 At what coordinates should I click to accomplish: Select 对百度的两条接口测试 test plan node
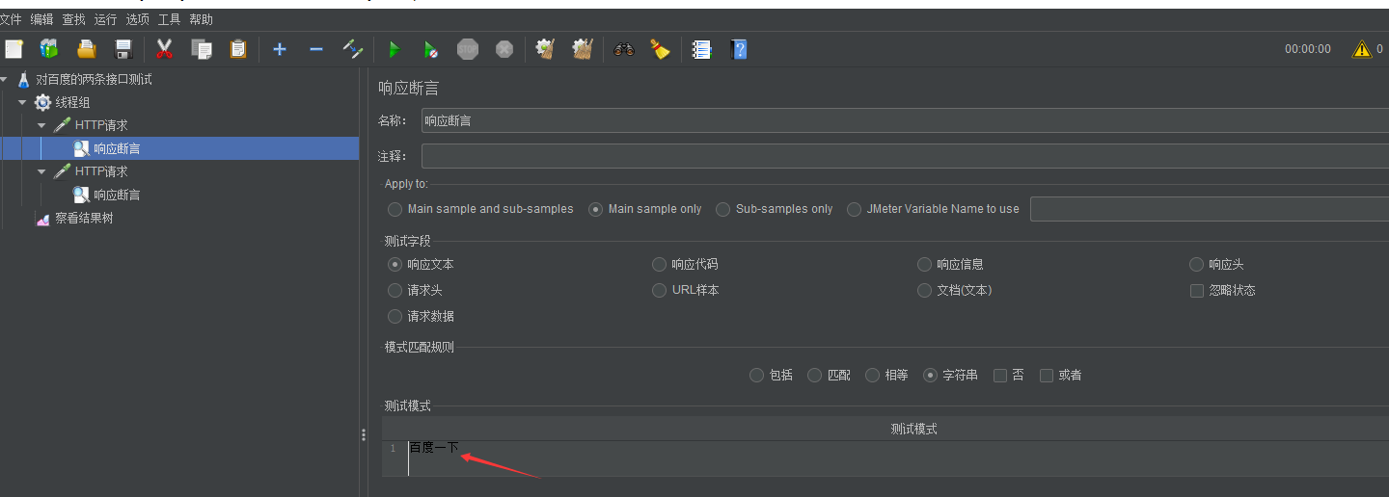(x=95, y=79)
